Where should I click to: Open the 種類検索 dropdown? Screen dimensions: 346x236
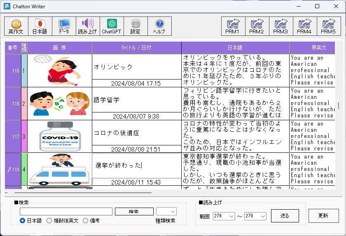[x=166, y=211]
